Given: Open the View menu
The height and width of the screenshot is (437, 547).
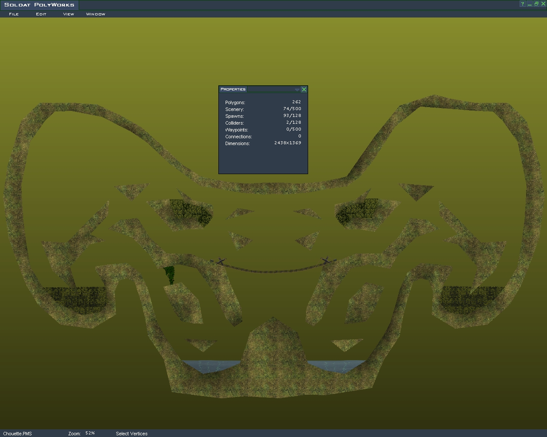Looking at the screenshot, I should [x=68, y=14].
